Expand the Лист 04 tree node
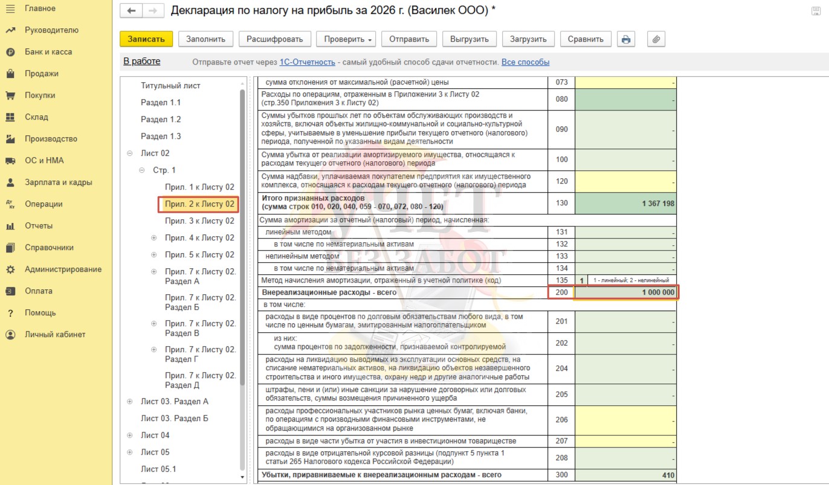829x485 pixels. tap(130, 435)
